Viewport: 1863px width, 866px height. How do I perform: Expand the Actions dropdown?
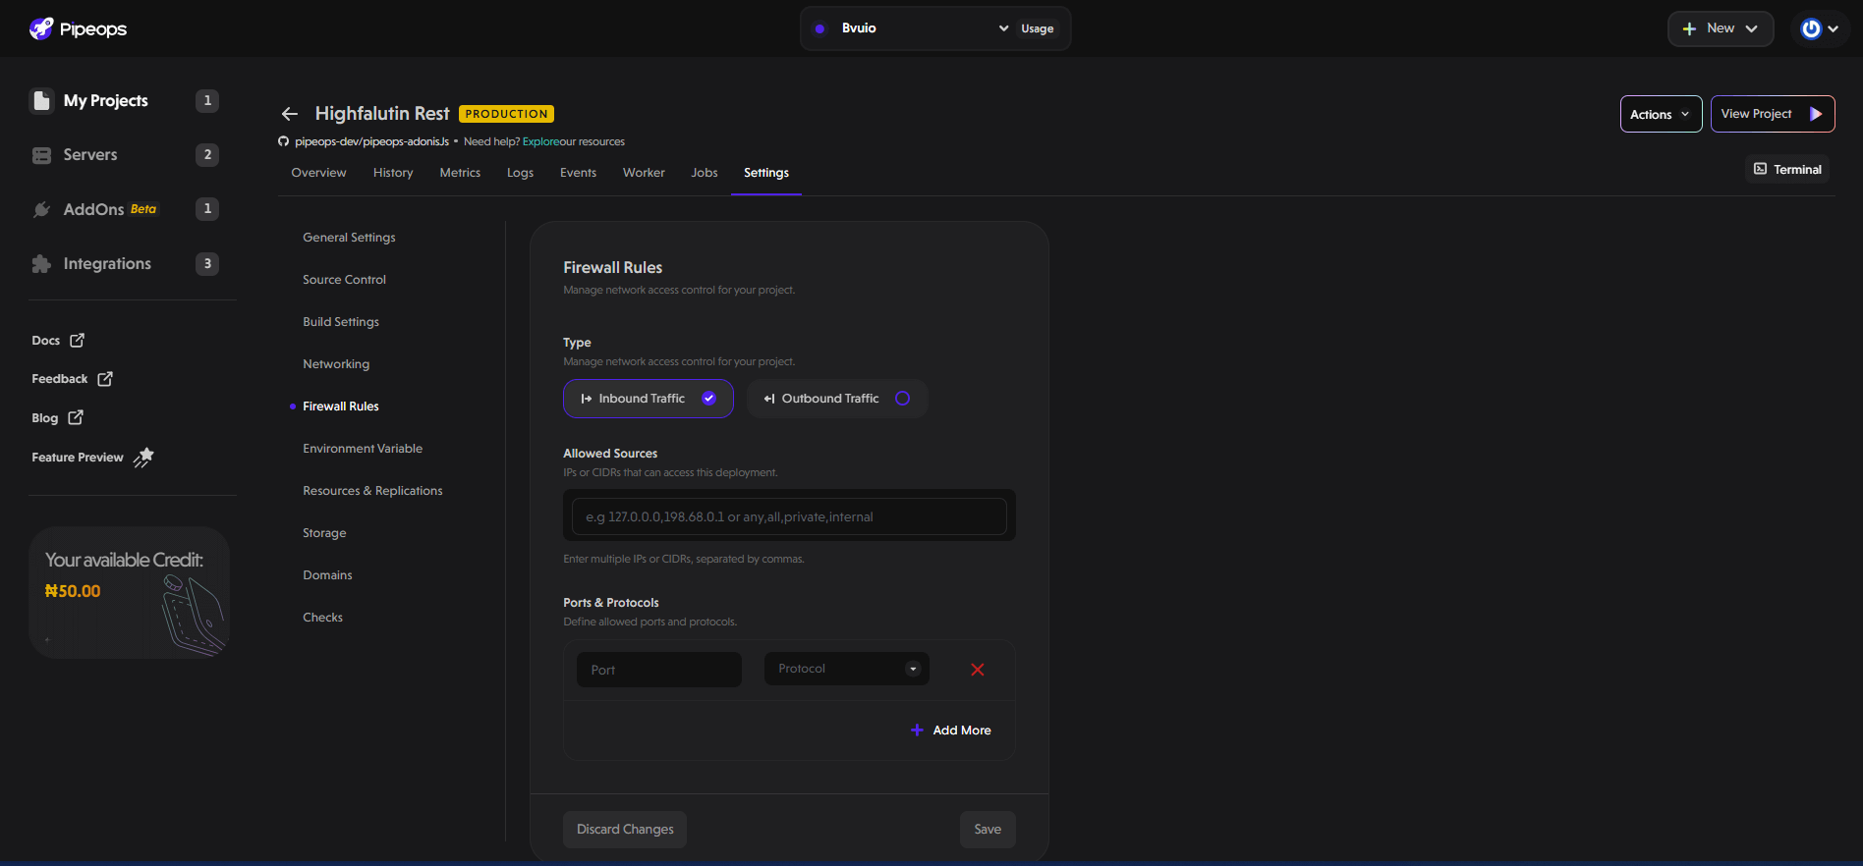coord(1661,114)
